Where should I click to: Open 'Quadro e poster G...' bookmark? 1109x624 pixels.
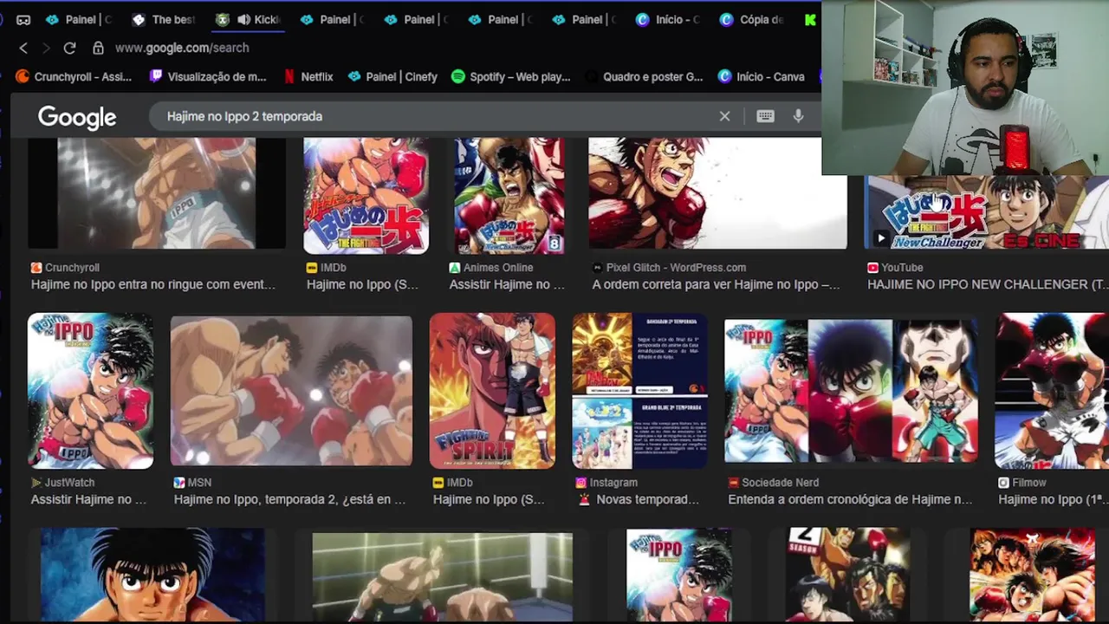click(x=644, y=76)
